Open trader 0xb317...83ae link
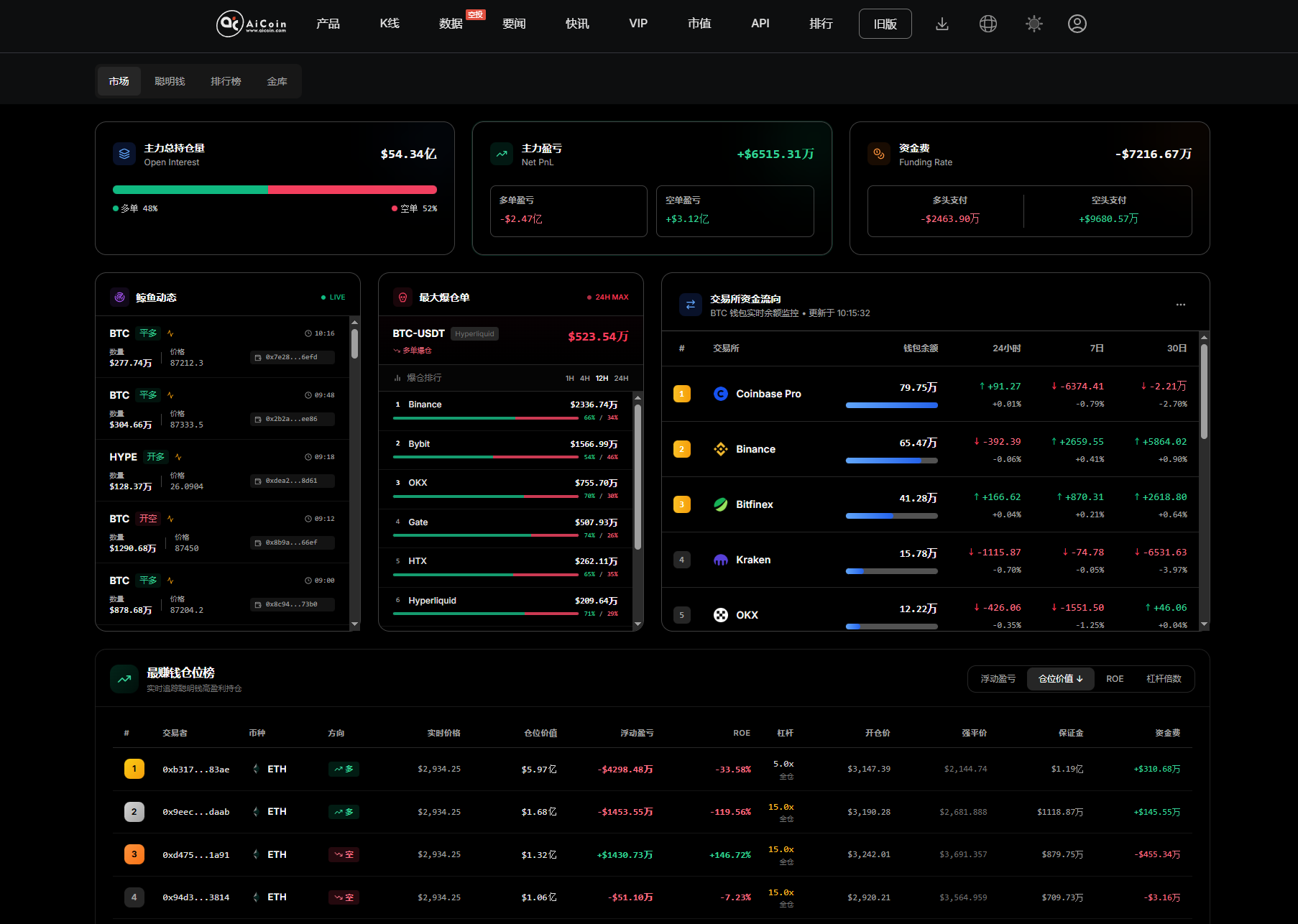 tap(196, 770)
